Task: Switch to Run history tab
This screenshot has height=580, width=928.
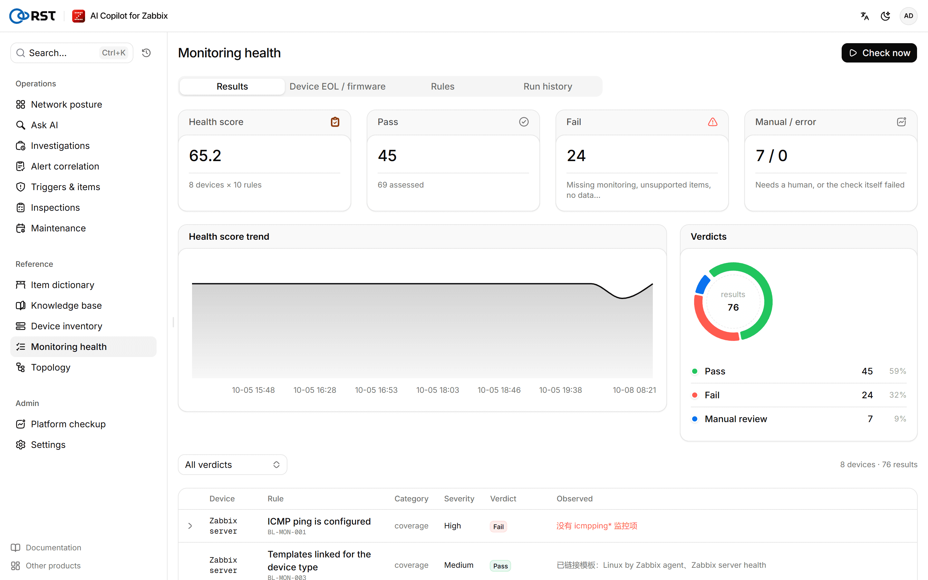Action: click(547, 86)
